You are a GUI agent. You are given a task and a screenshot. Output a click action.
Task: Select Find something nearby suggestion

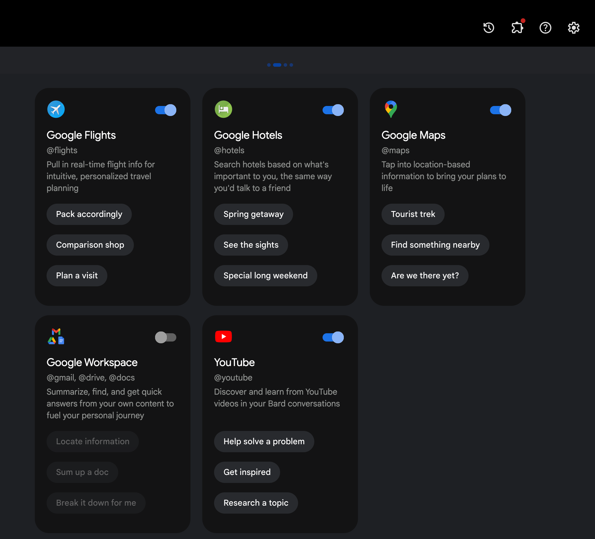tap(435, 245)
